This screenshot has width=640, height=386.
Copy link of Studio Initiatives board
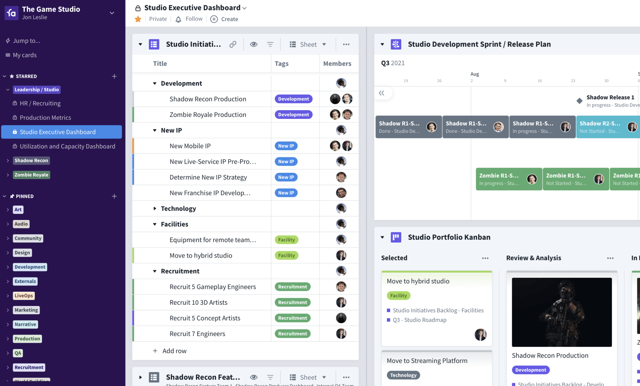coord(233,44)
